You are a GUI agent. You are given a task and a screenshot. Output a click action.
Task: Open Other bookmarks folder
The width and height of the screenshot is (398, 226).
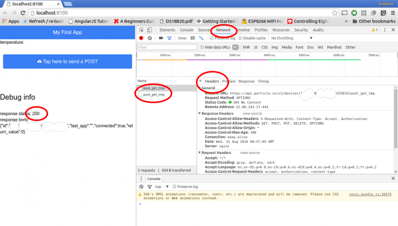coord(374,21)
